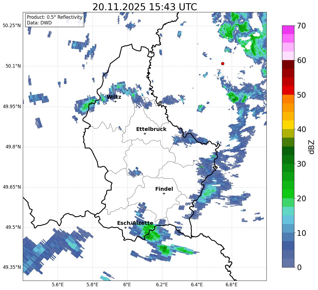This screenshot has width=318, height=290.
Task: Click the magenta swatch atop the colorbar
Action: coord(288,30)
